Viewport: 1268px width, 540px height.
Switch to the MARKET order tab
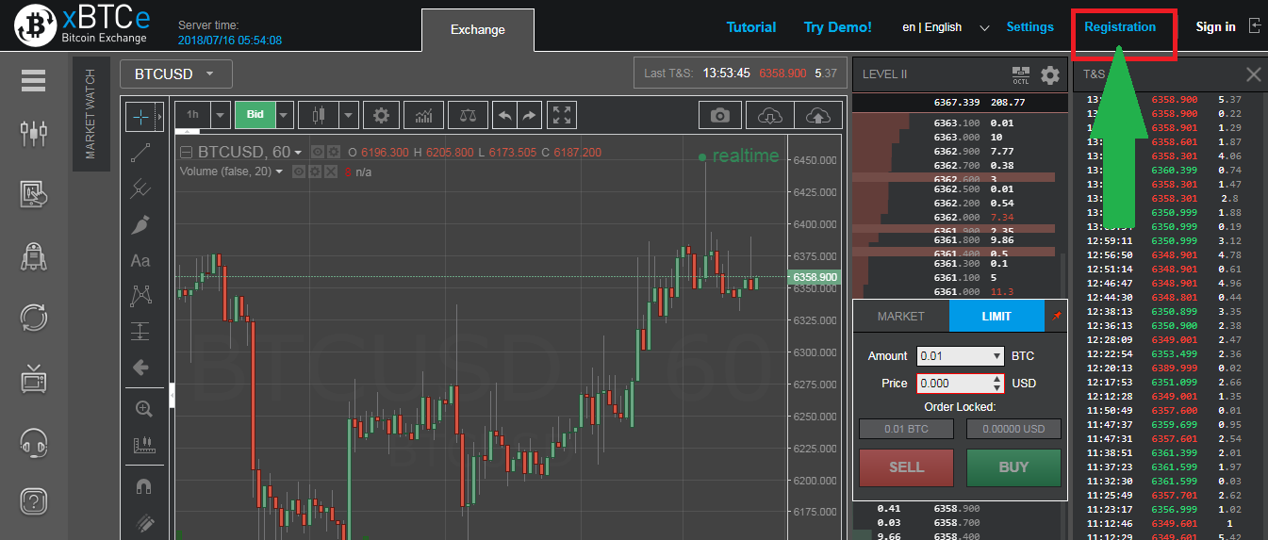901,317
